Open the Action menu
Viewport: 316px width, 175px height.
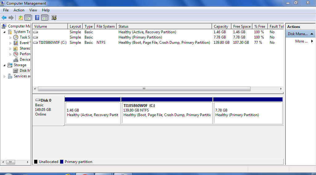[19, 10]
